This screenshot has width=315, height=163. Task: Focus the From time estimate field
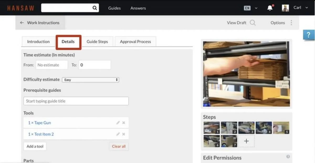tap(52, 65)
